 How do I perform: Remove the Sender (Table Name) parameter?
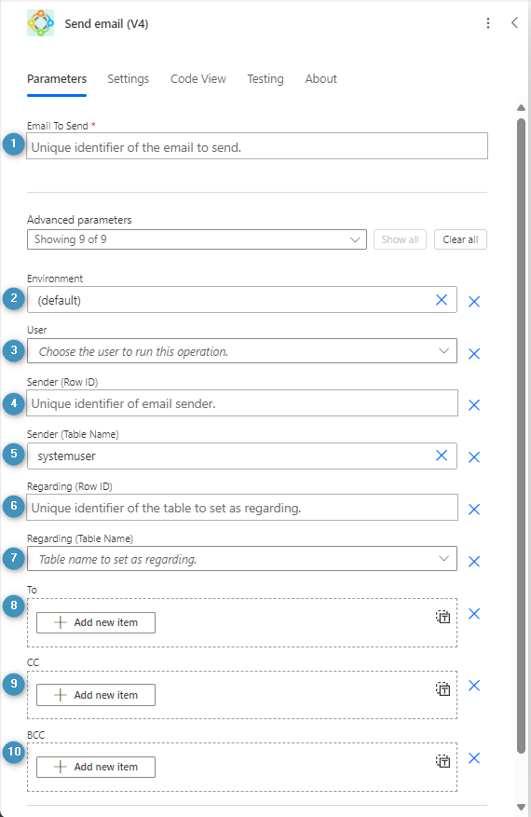[474, 457]
